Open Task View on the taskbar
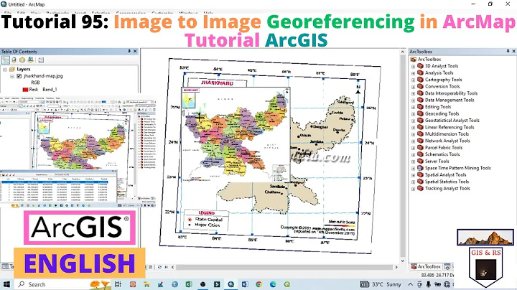This screenshot has width=517, height=290. click(118, 284)
